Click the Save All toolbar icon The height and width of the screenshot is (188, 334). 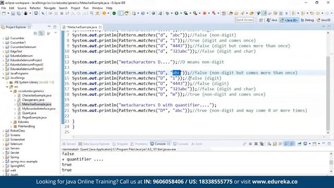(19, 14)
